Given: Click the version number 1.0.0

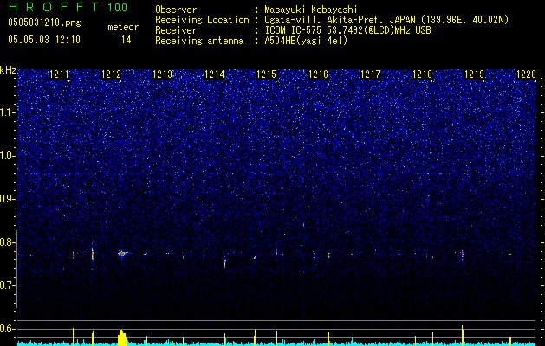Looking at the screenshot, I should pos(117,8).
